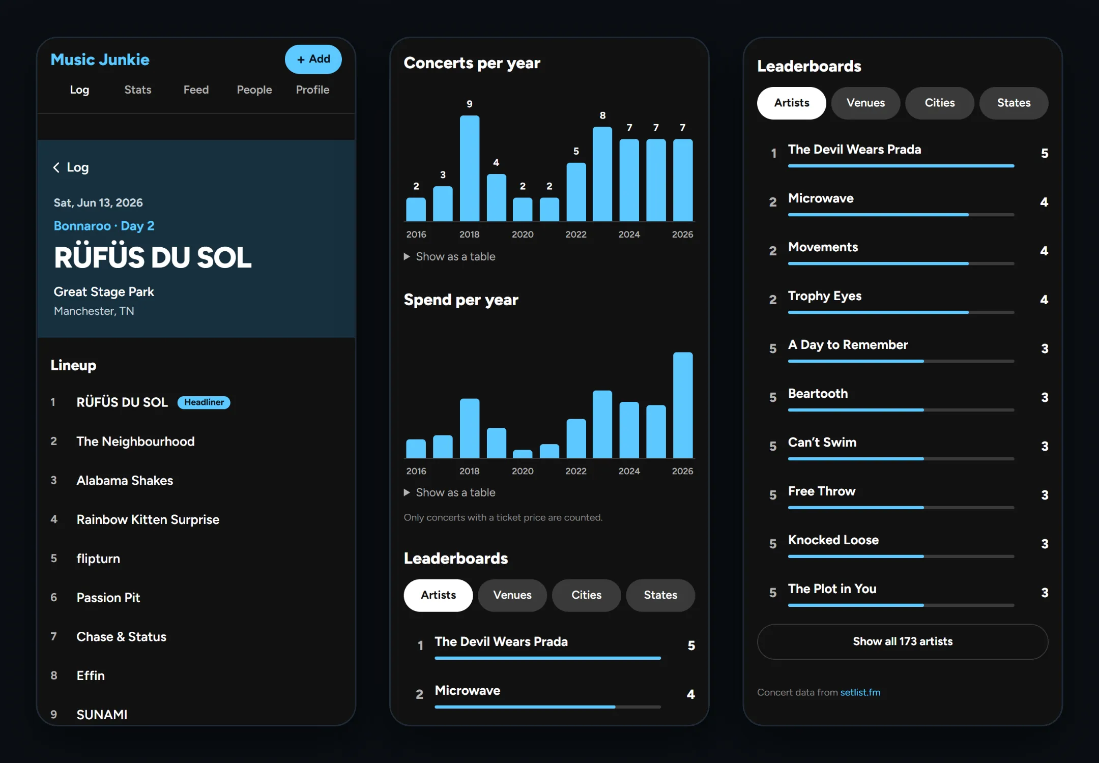
Task: Open Beartooth in the leaderboard
Action: (x=818, y=394)
